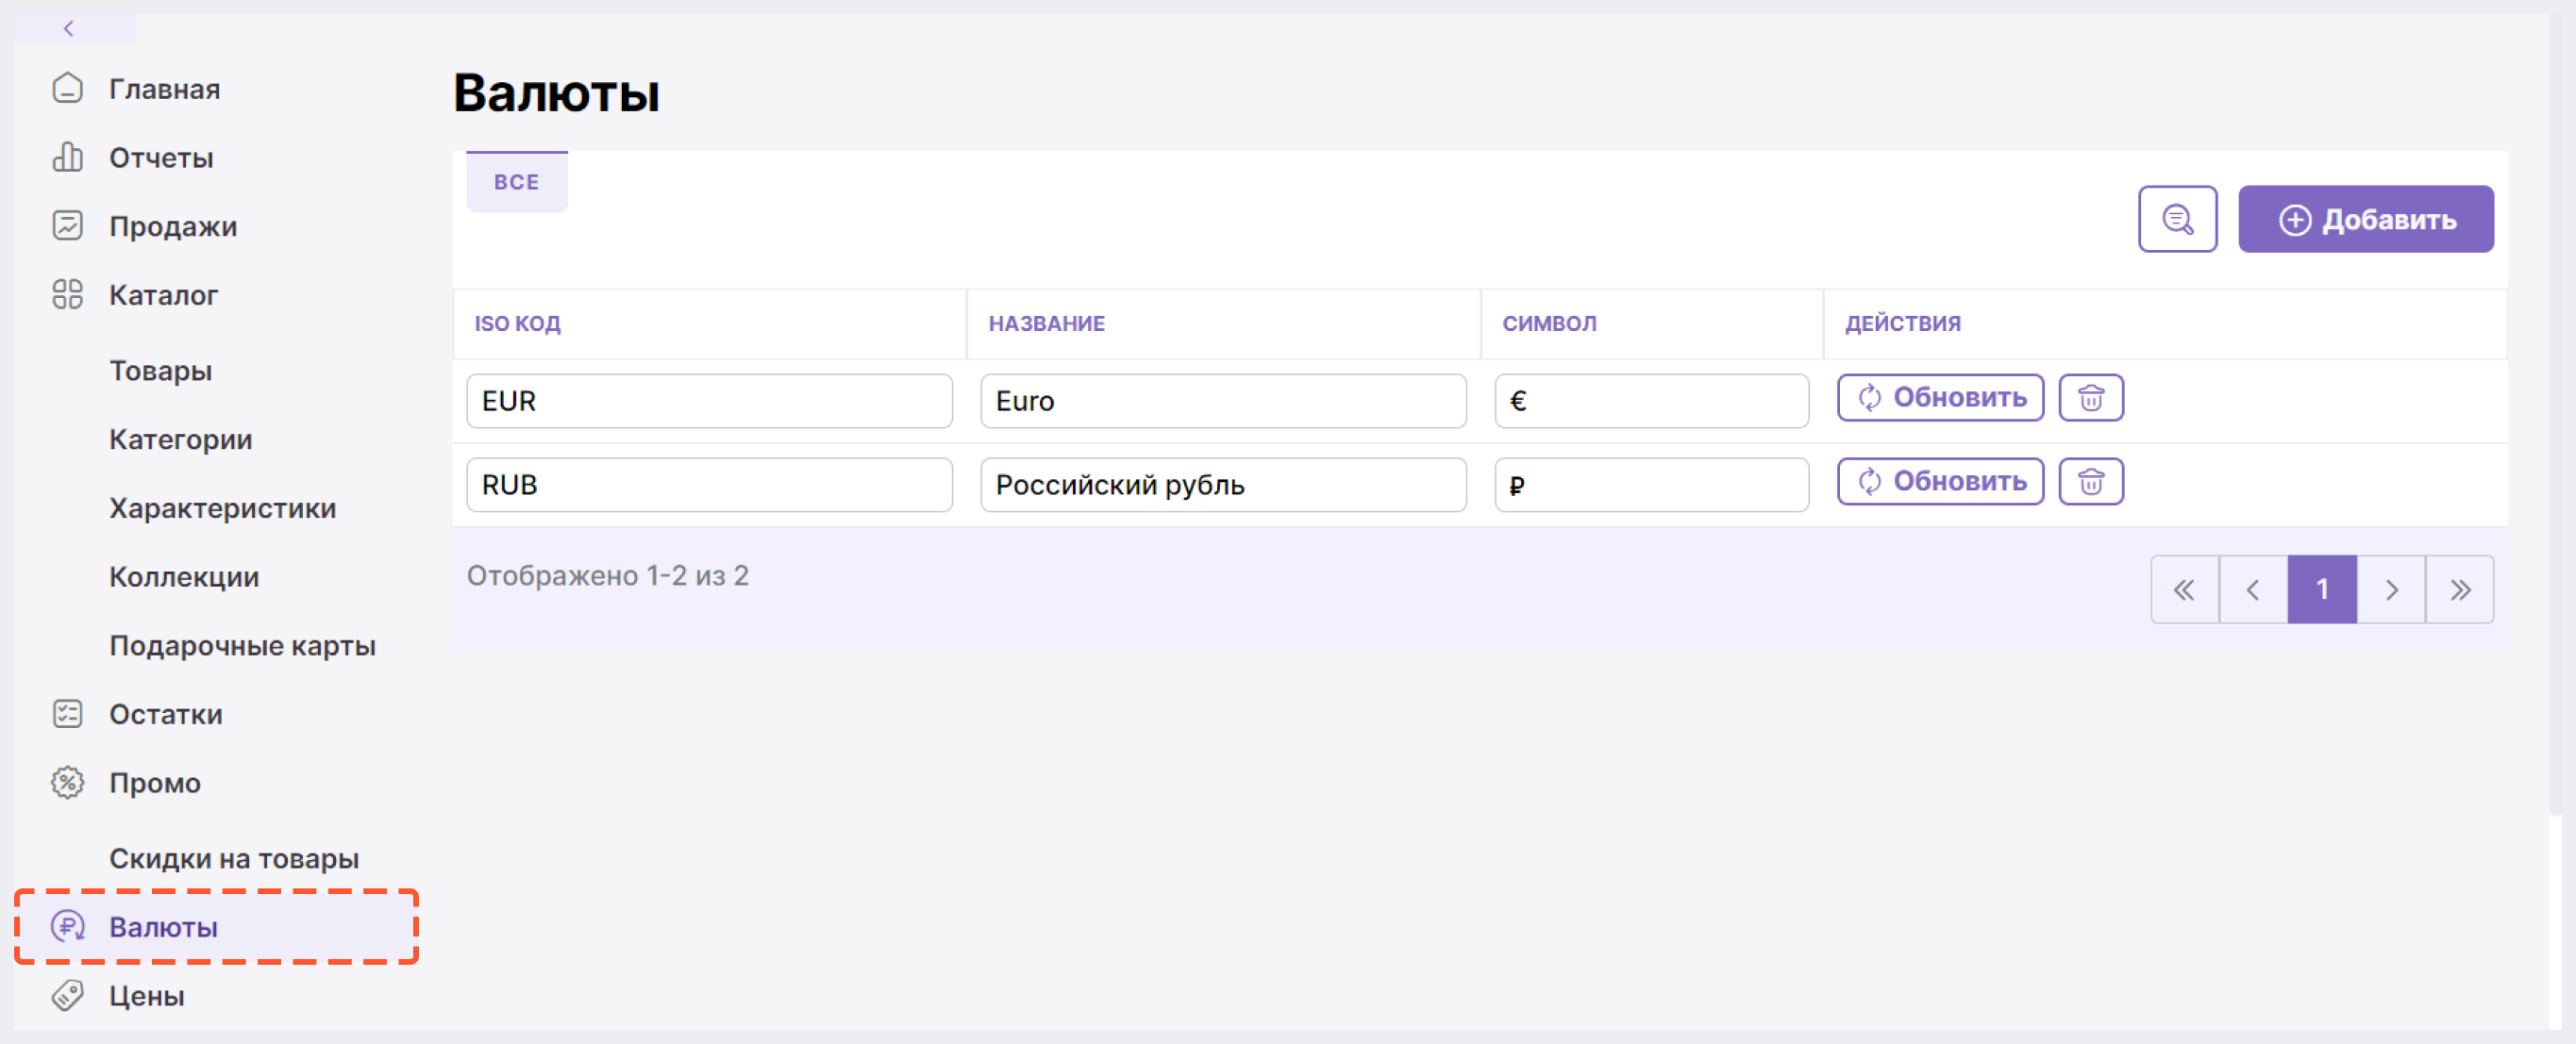Go to previous page arrow

pos(2252,589)
